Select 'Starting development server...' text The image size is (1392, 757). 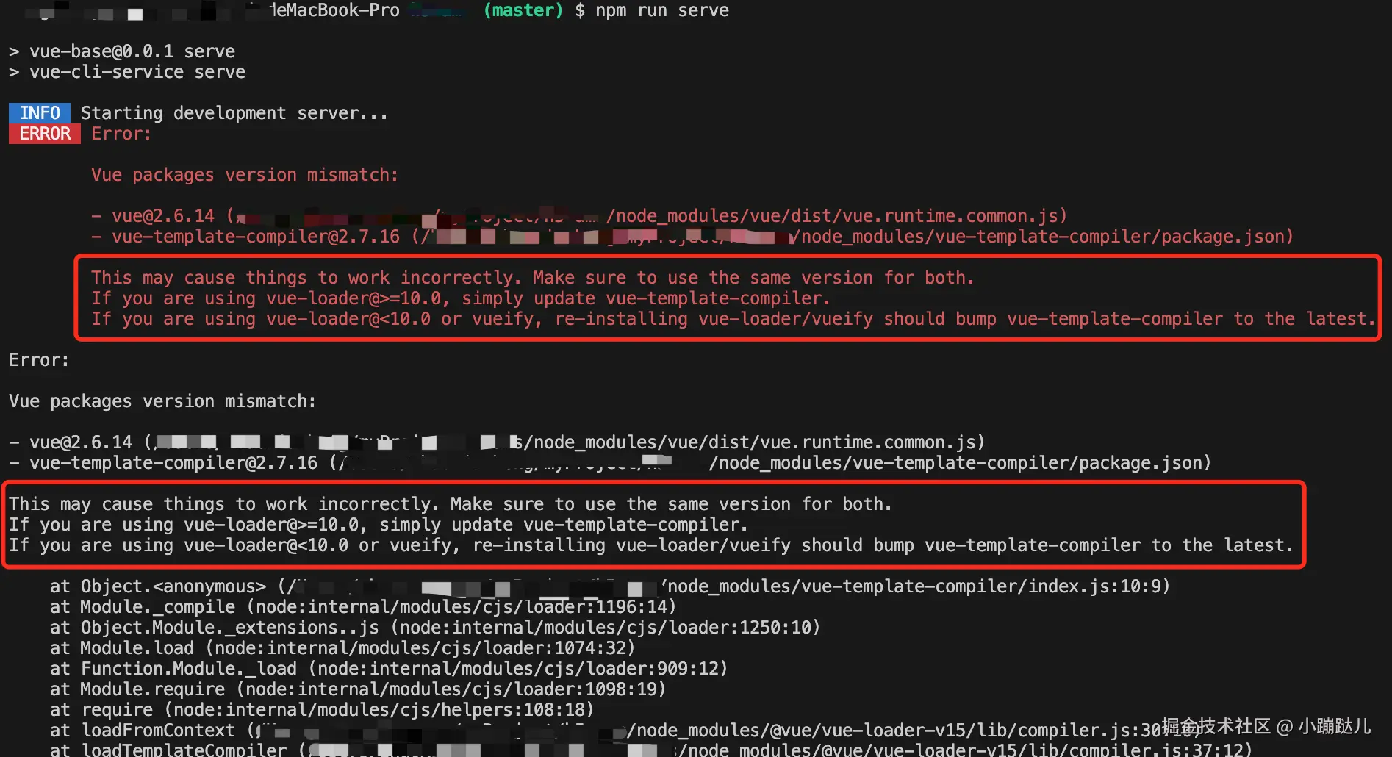234,113
